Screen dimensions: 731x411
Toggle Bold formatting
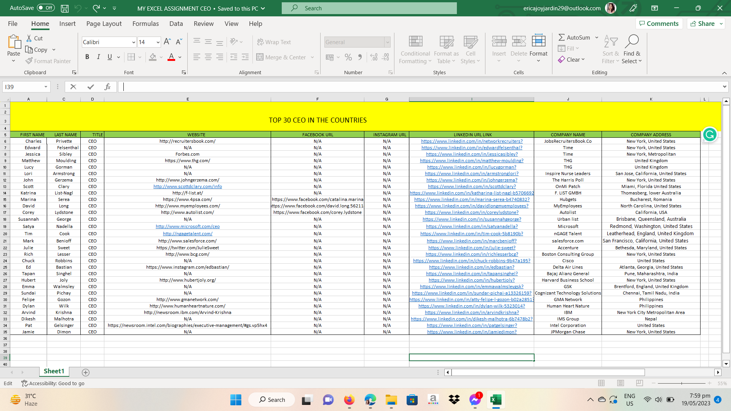tap(87, 57)
